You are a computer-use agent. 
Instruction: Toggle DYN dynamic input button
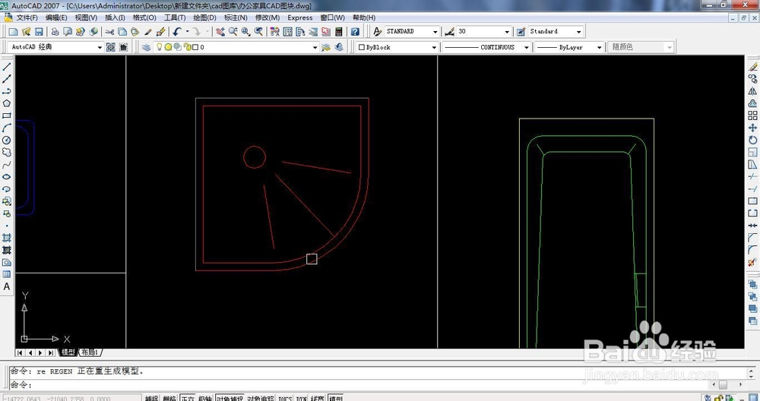pyautogui.click(x=302, y=398)
